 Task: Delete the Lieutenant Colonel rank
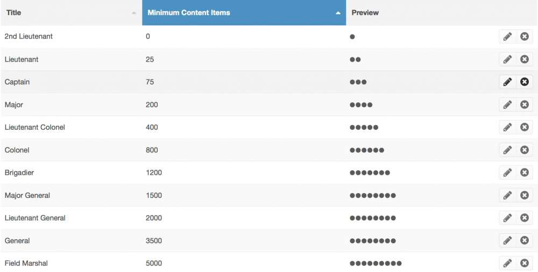click(x=524, y=127)
